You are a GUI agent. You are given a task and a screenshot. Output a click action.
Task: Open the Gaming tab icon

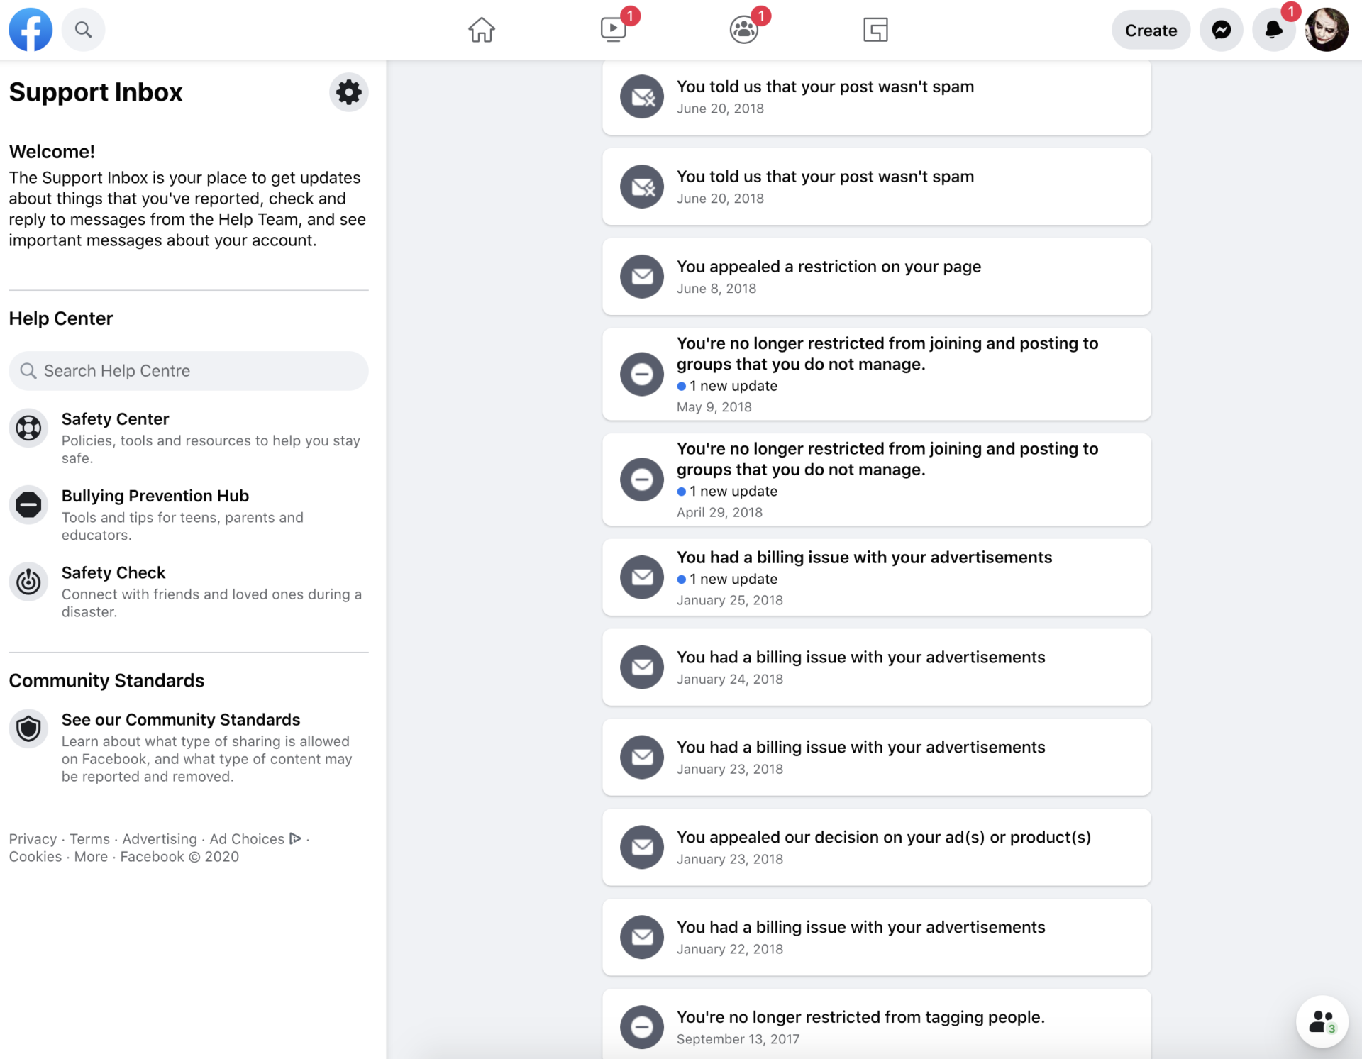[x=875, y=30]
